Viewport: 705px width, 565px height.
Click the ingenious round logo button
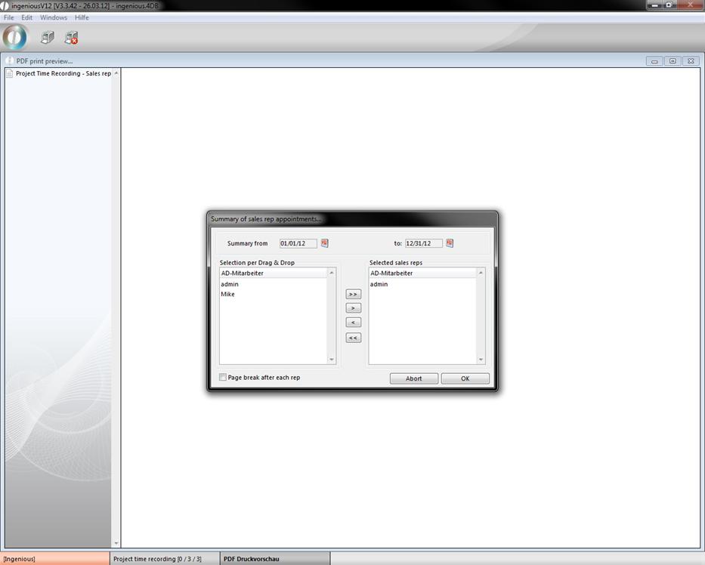coord(15,37)
